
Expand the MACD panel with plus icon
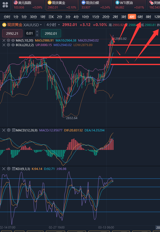pyautogui.click(x=14, y=130)
